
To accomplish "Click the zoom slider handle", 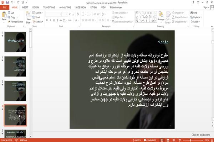I will point(190,140).
